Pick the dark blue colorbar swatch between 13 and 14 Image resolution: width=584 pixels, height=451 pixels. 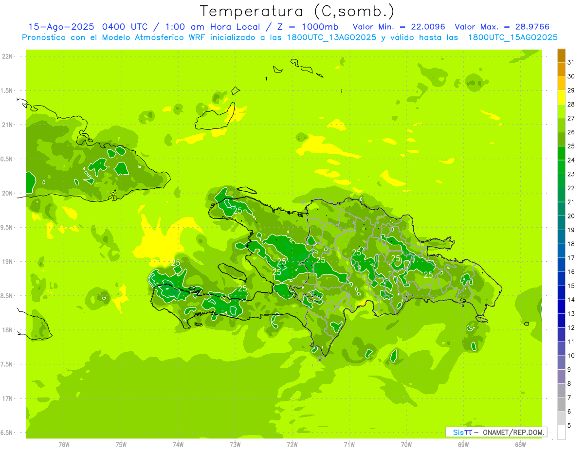pyautogui.click(x=561, y=307)
